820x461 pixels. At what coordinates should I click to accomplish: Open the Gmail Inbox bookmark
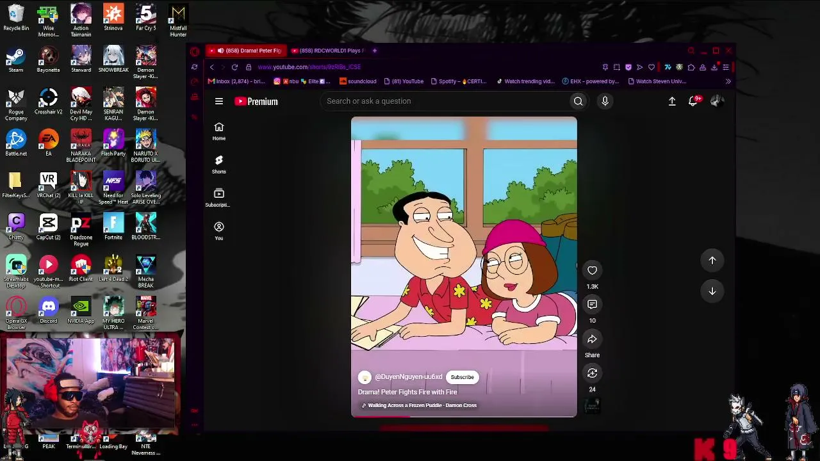pos(236,81)
